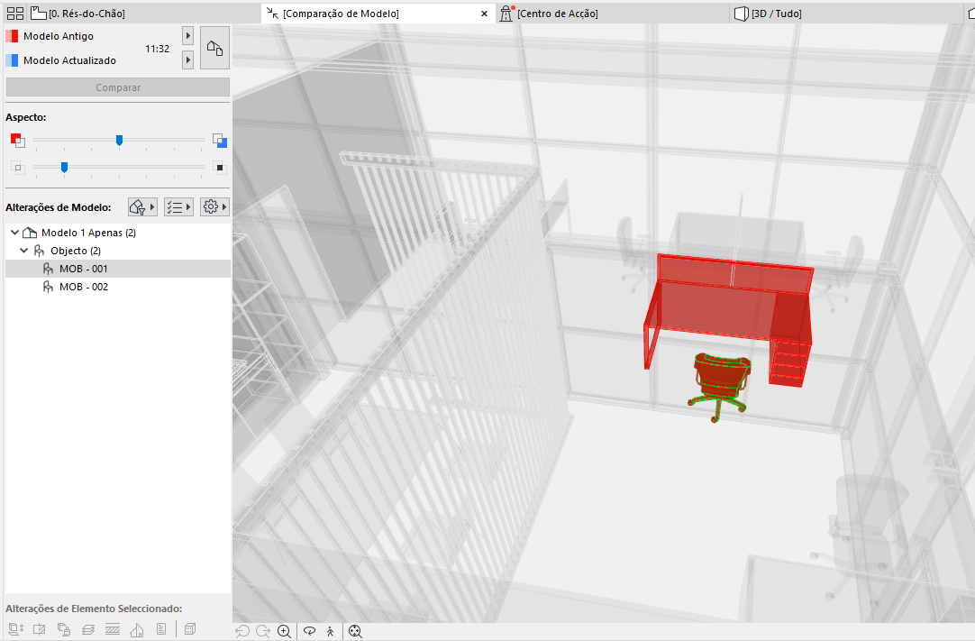
Task: Click the 3D building block icon in bottom panel
Action: [190, 629]
